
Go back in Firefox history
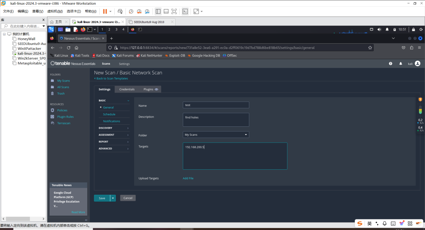[x=52, y=48]
